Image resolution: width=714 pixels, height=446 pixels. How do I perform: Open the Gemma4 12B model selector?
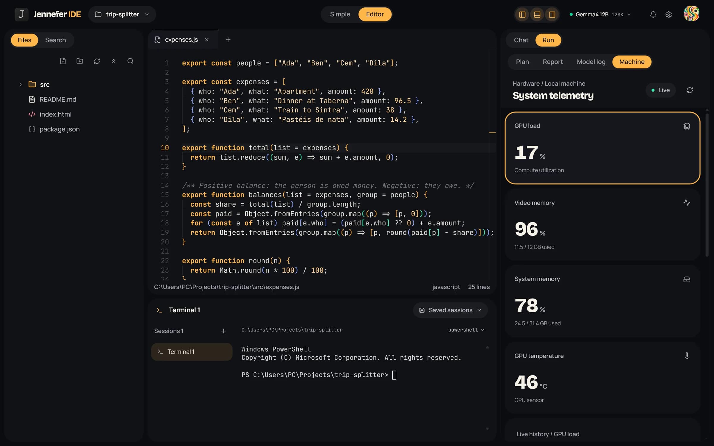(600, 15)
